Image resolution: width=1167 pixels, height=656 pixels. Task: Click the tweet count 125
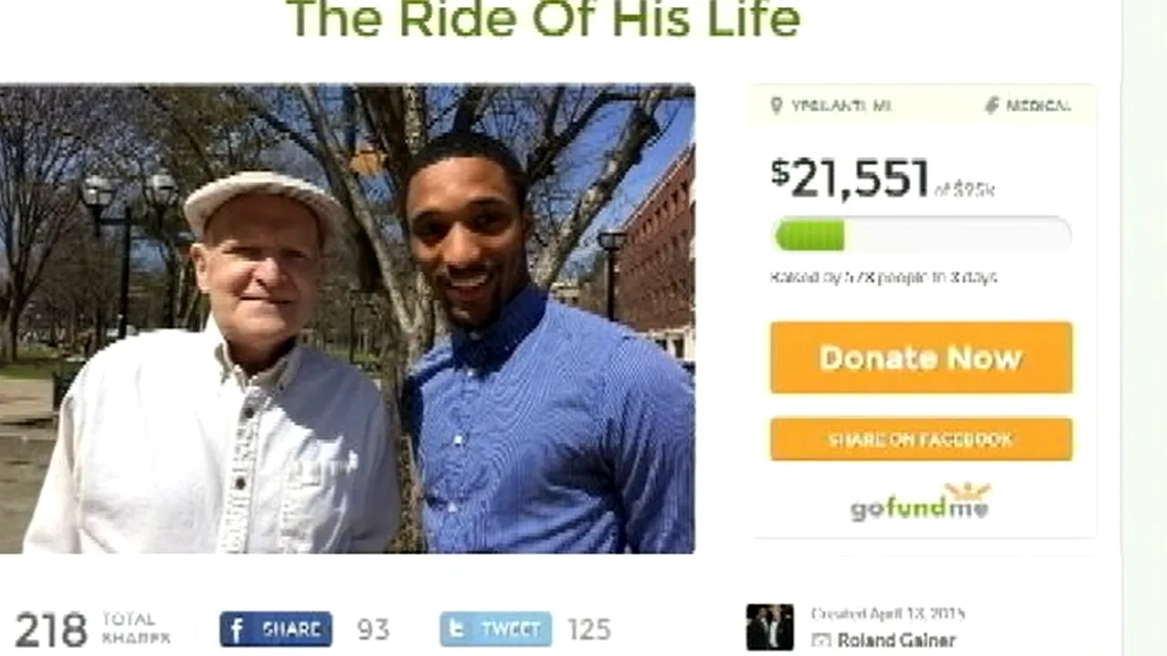pyautogui.click(x=589, y=630)
